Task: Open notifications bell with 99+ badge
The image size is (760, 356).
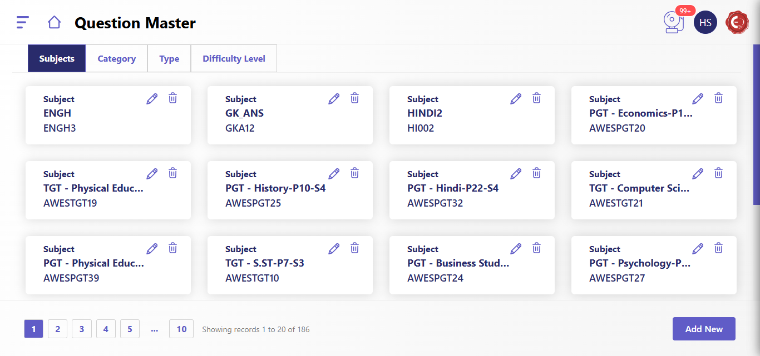Action: [x=674, y=23]
